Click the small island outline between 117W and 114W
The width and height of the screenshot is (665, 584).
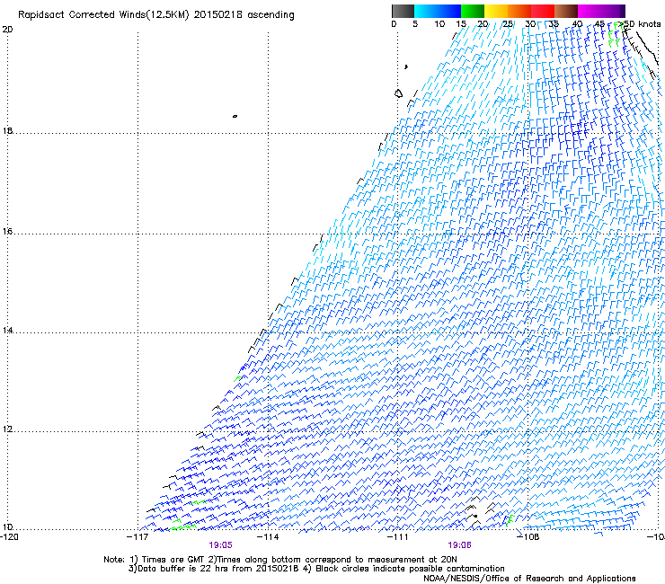235,116
